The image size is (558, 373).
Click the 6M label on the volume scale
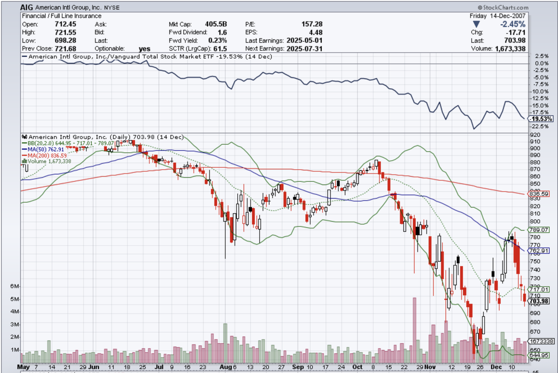14,286
